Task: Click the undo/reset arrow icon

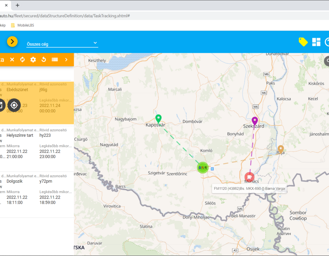Action: pyautogui.click(x=44, y=60)
